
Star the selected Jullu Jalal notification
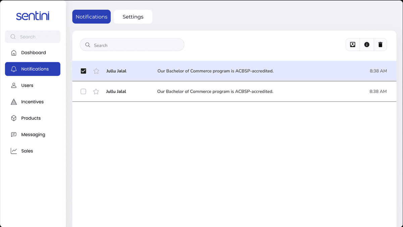click(x=96, y=71)
